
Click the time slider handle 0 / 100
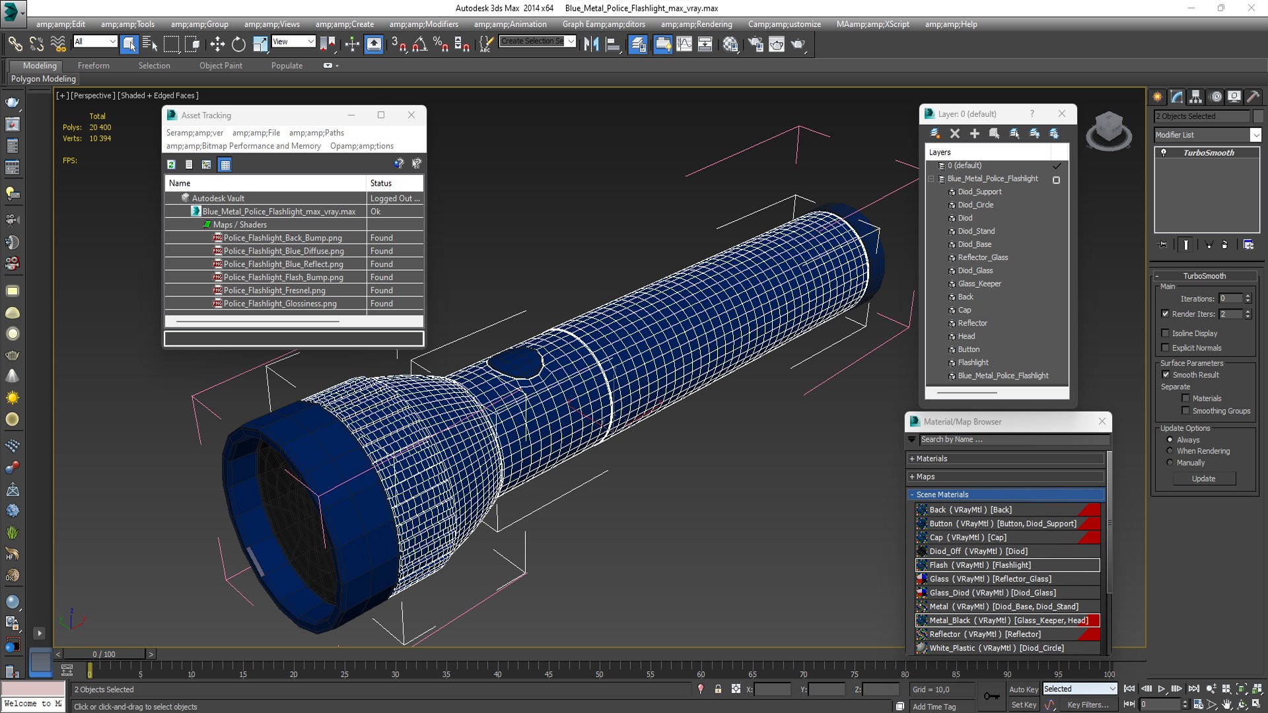pyautogui.click(x=104, y=654)
